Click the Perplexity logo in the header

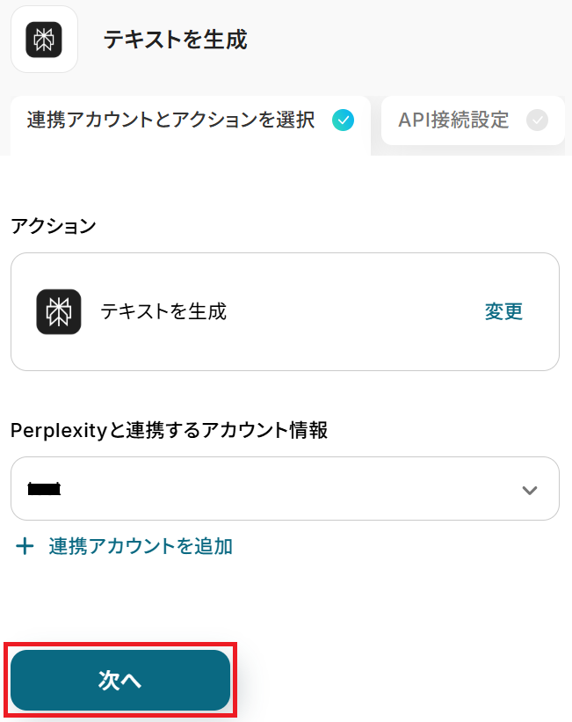coord(44,40)
